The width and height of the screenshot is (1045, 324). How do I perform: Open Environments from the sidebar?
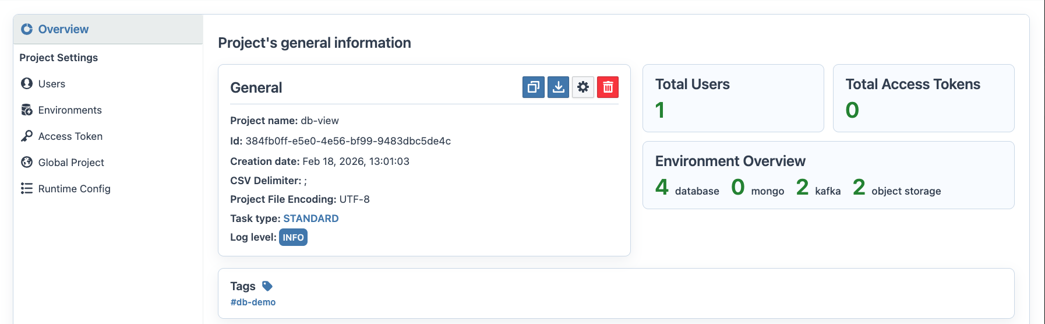pos(108,110)
